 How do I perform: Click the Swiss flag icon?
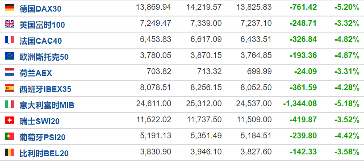click(9, 120)
